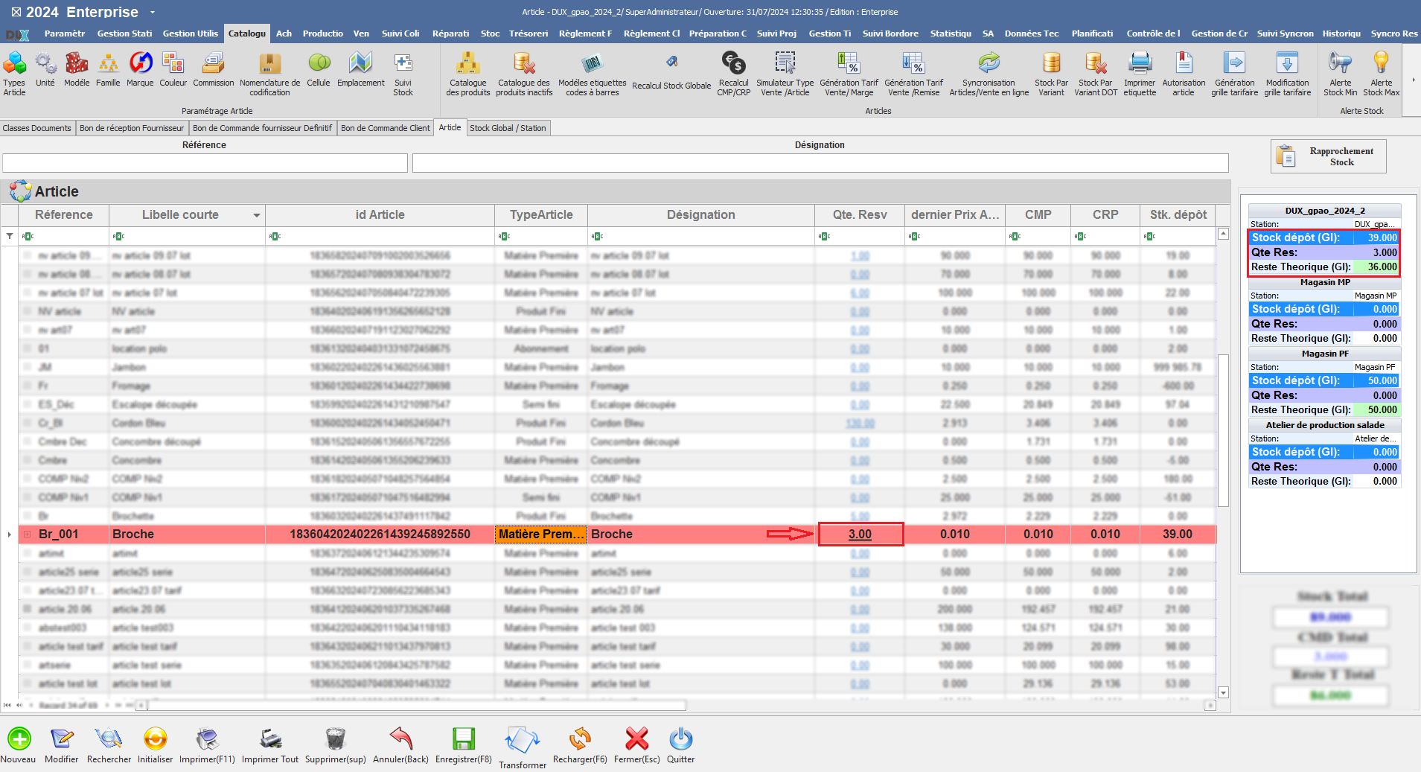Toggle row selector for NV article
This screenshot has width=1421, height=772.
tap(28, 311)
